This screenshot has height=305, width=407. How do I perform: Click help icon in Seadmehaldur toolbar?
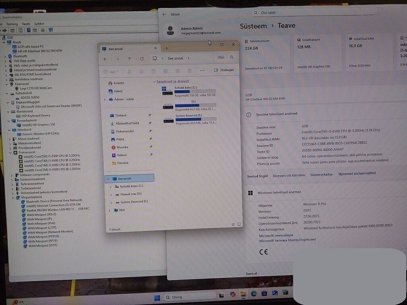coord(29,30)
